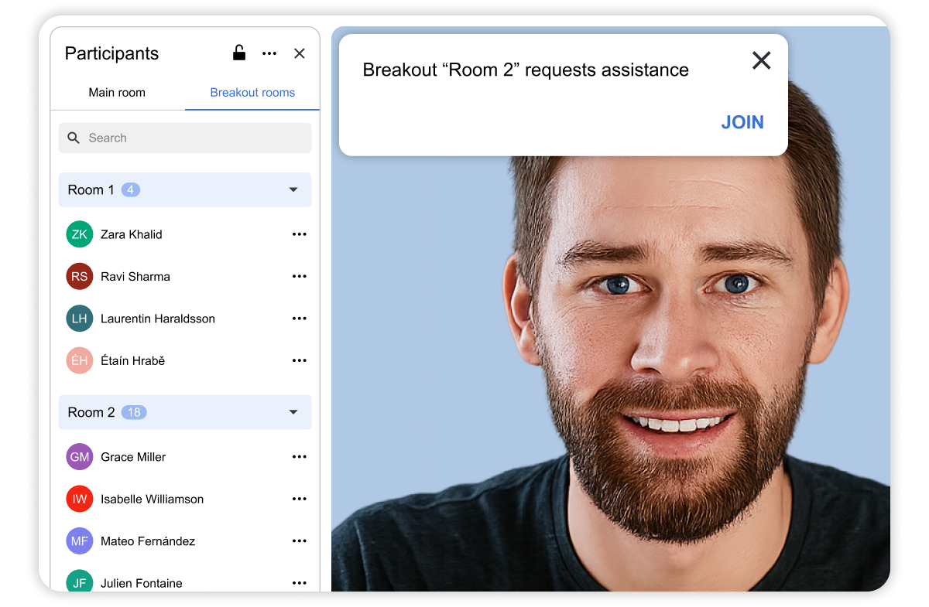Click the participant Search field

tap(185, 138)
